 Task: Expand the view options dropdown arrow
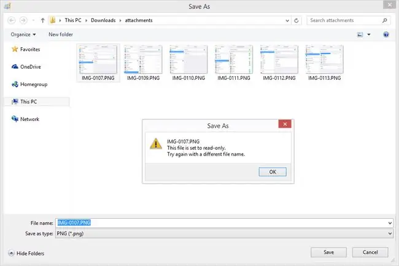pos(369,34)
